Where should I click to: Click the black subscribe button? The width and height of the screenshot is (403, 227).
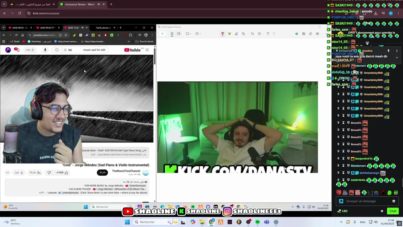102,172
